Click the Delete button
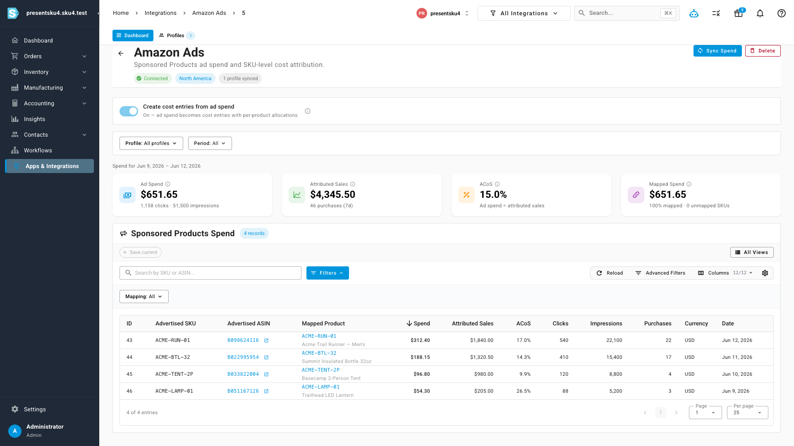The image size is (794, 446). tap(763, 51)
